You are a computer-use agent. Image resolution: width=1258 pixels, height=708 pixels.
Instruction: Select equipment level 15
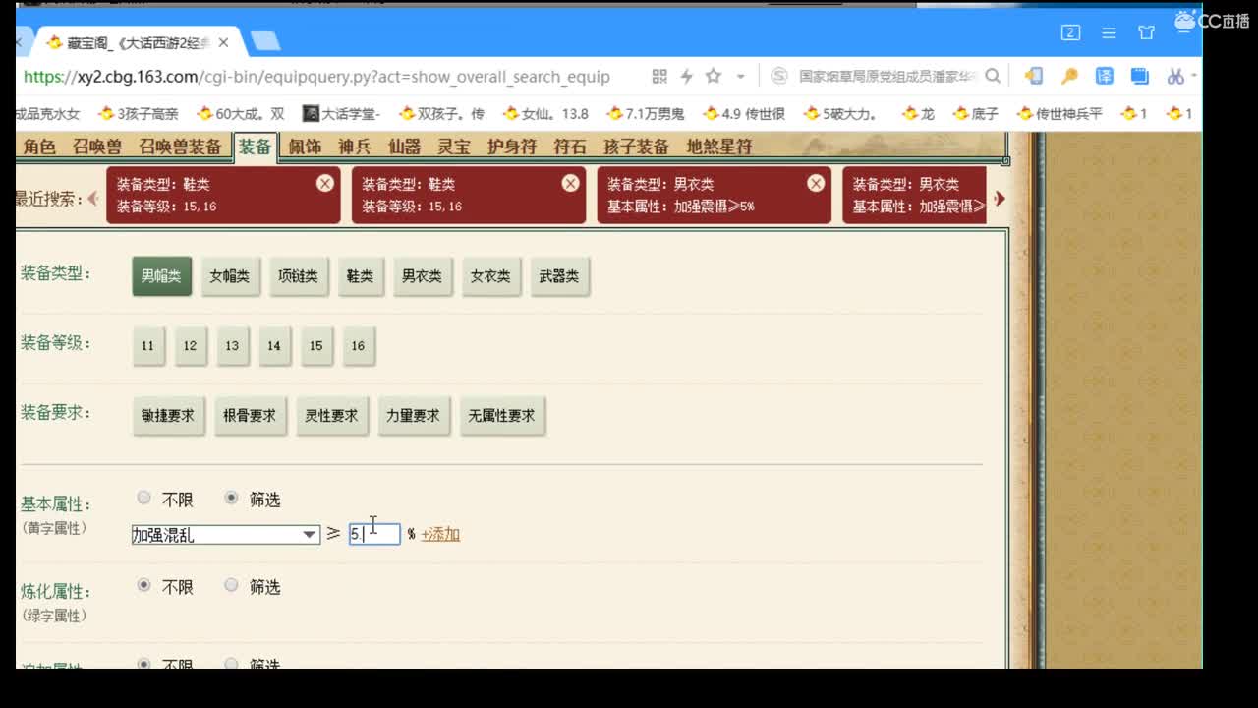tap(315, 346)
